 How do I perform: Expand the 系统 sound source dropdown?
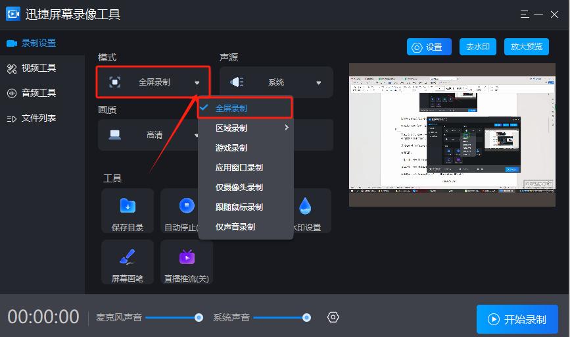[x=276, y=82]
